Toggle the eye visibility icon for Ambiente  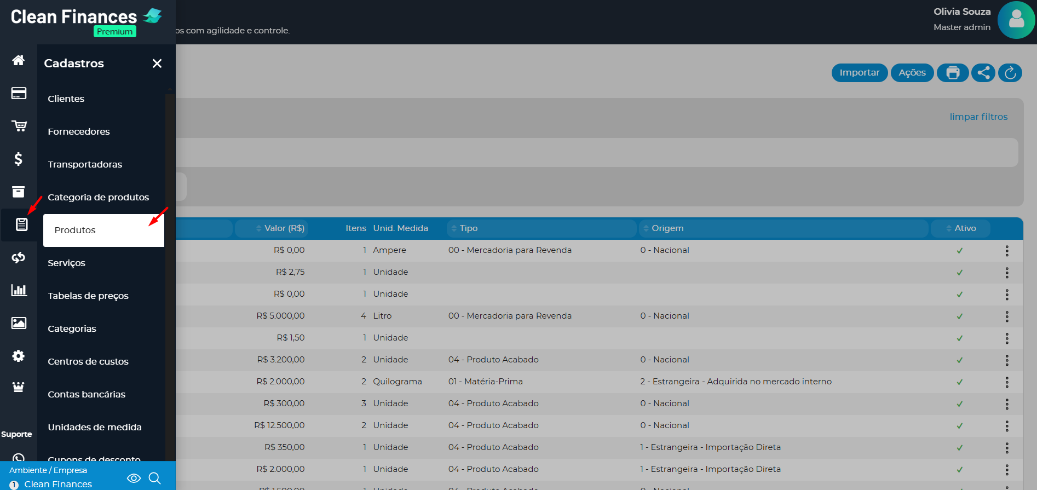coord(134,479)
